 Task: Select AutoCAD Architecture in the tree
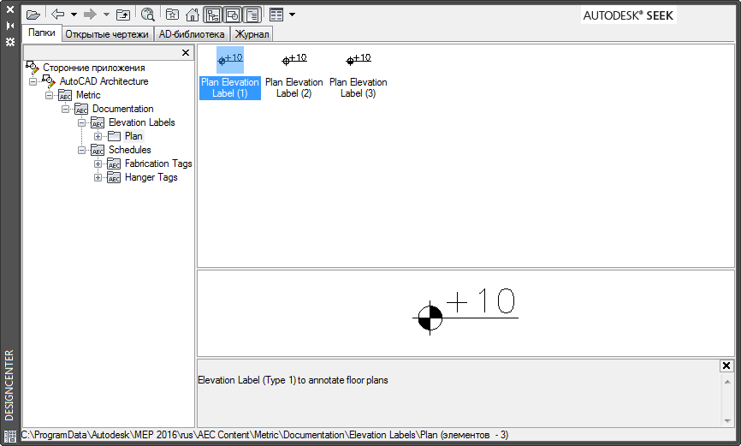[x=104, y=81]
